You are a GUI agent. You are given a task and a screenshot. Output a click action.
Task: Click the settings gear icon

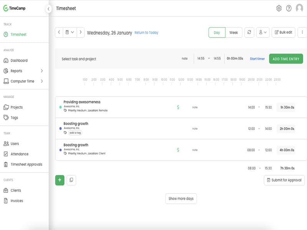279,8
